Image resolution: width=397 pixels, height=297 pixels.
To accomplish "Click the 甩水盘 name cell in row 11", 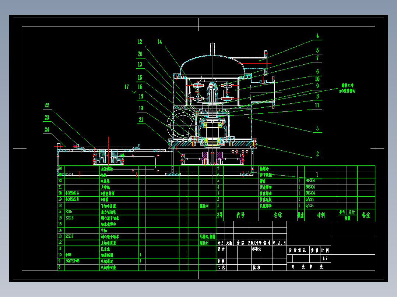I will click(x=105, y=249).
